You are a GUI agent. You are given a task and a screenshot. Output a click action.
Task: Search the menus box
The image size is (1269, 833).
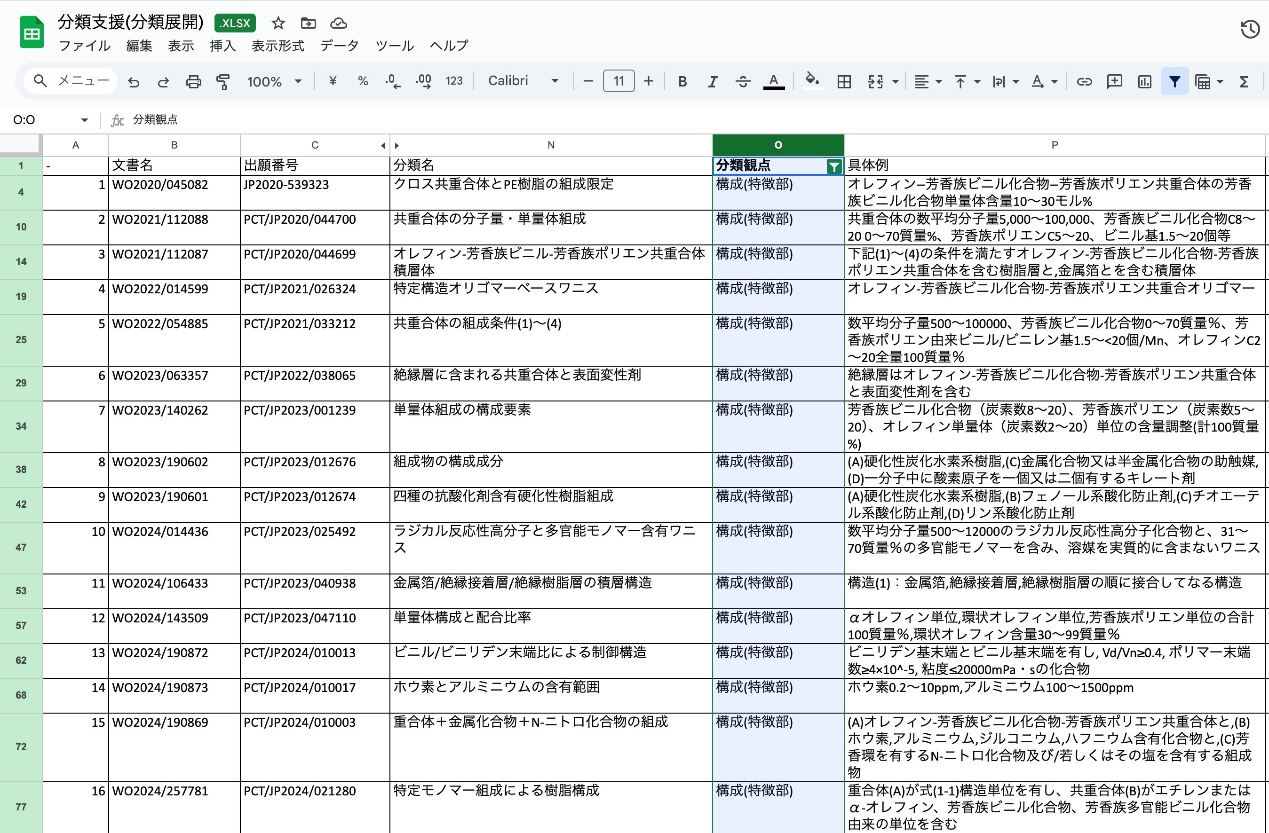pyautogui.click(x=71, y=81)
